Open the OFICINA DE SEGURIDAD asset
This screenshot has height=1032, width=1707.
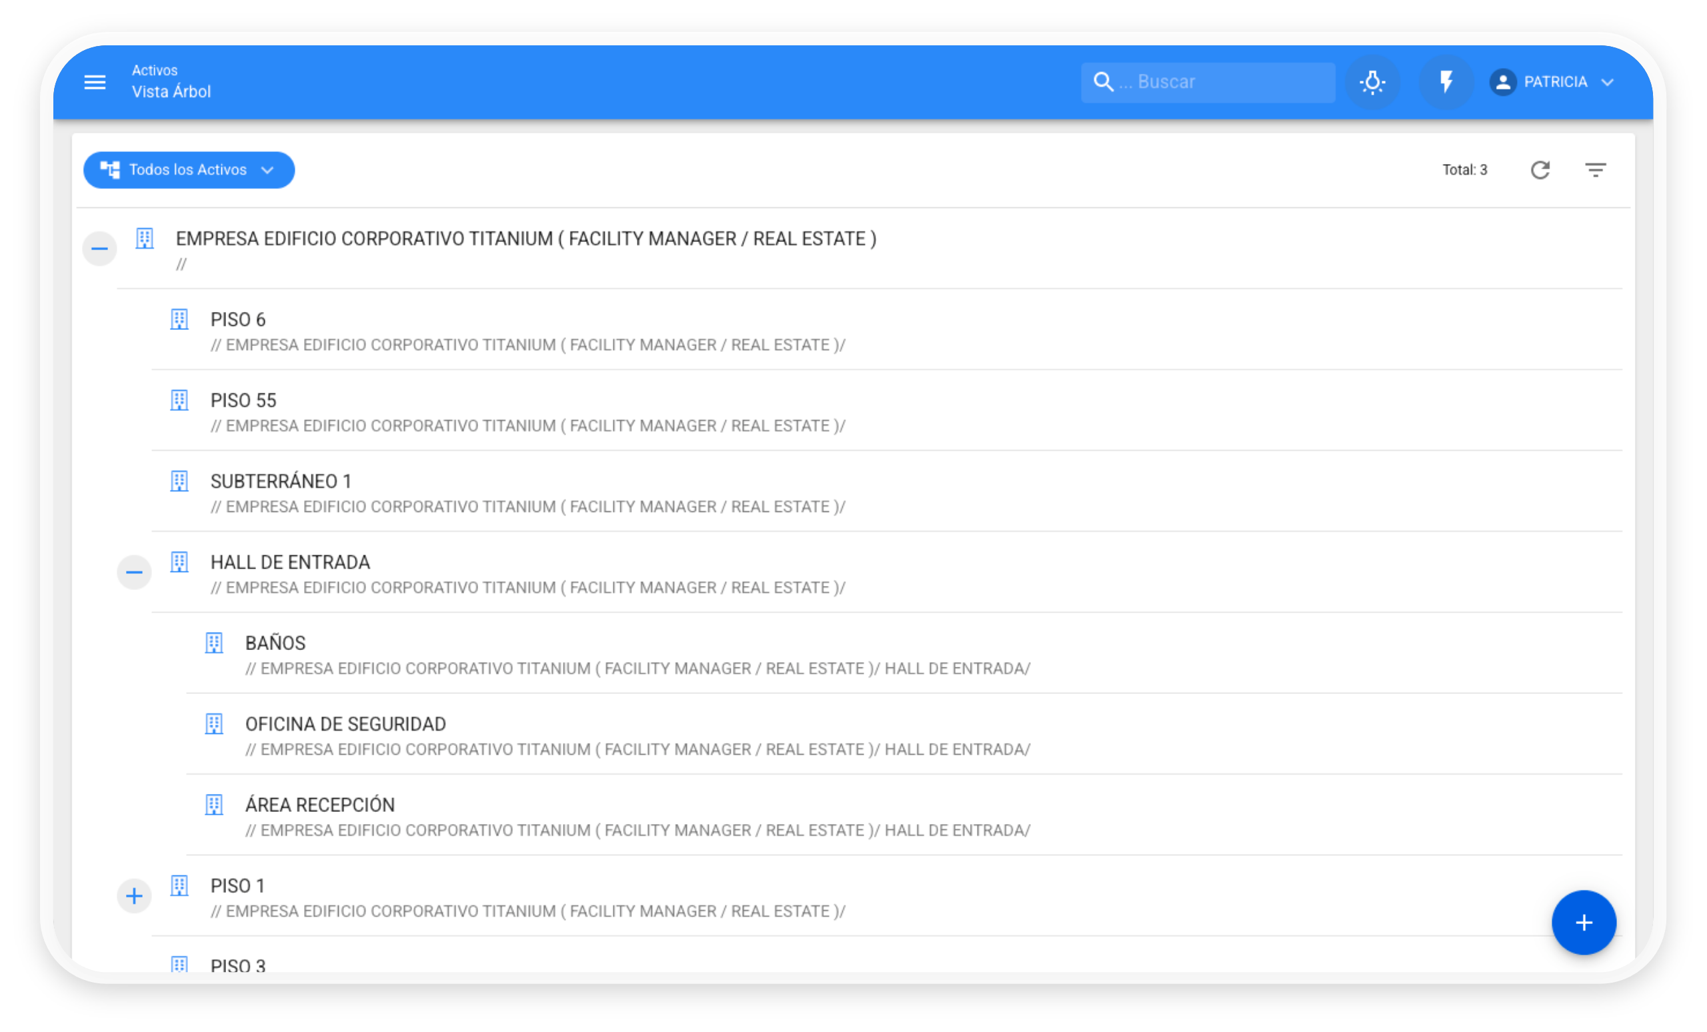[x=345, y=724]
